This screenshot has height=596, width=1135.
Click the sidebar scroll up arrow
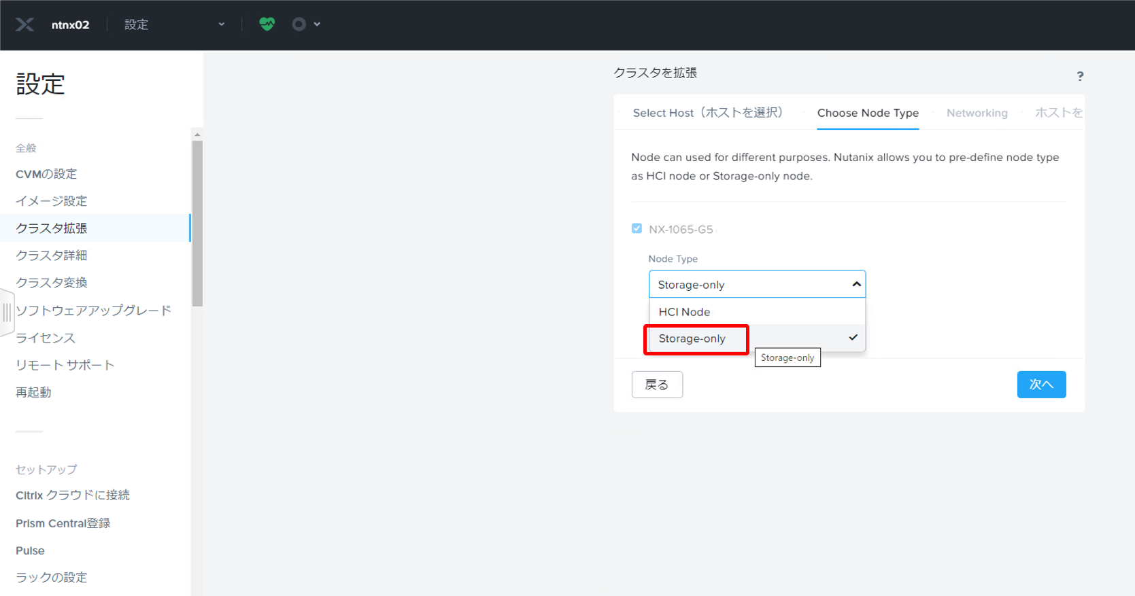pos(197,135)
